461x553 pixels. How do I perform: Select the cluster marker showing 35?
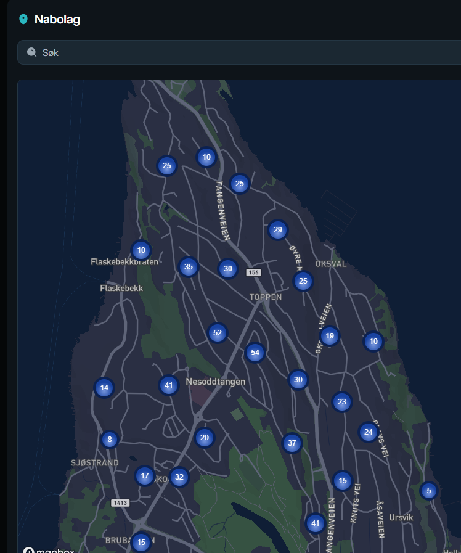pyautogui.click(x=189, y=267)
